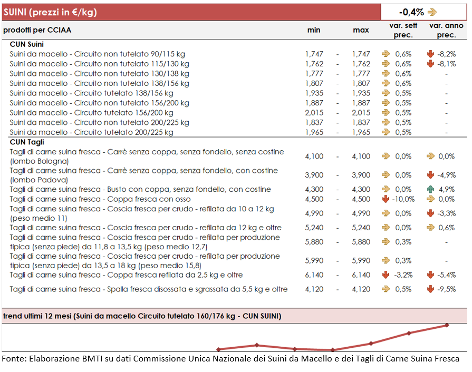Click the 'CUN Tagli' section heading
The width and height of the screenshot is (472, 372).
[27, 142]
